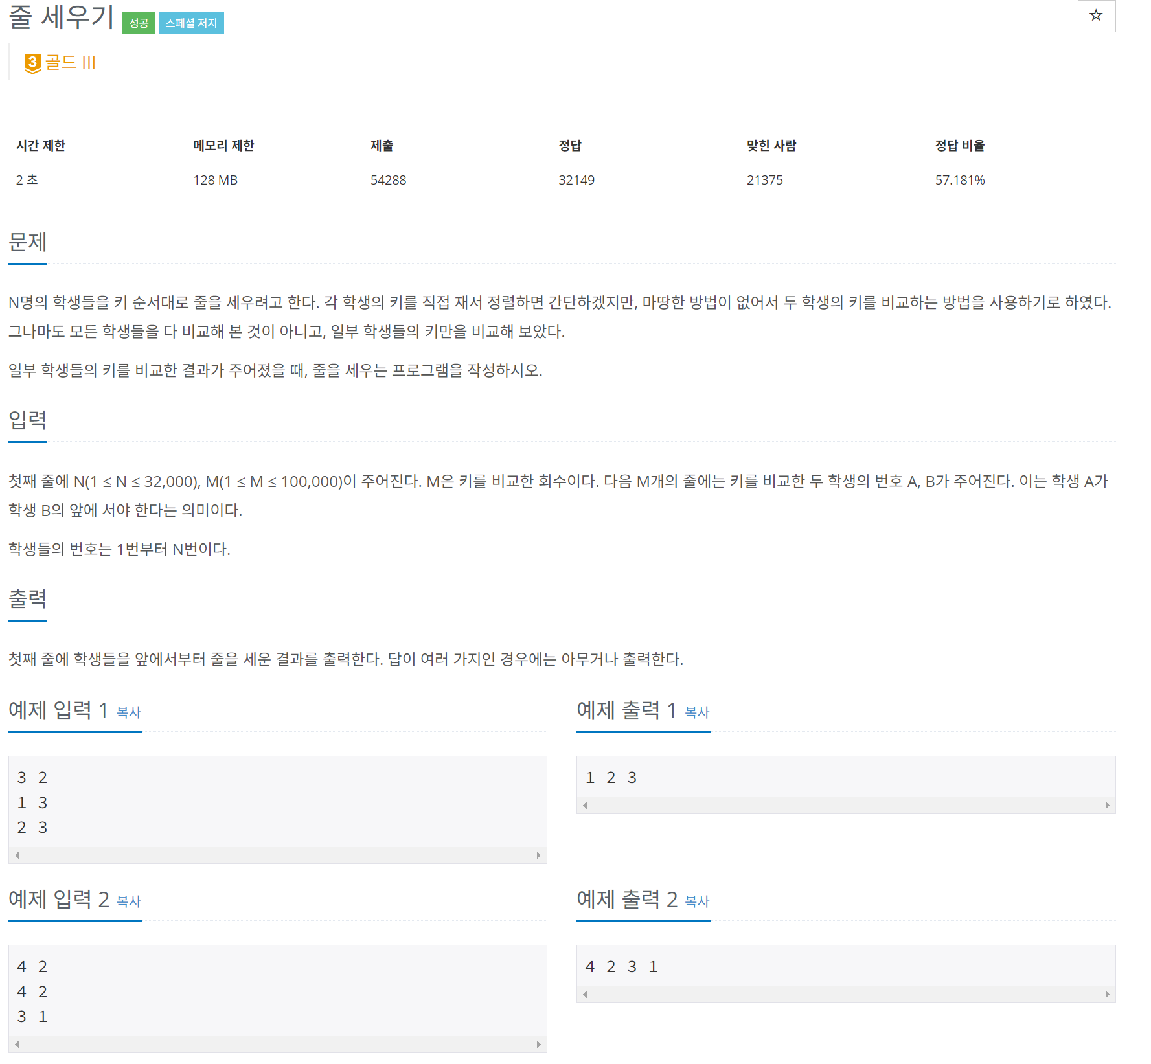Click right scroll arrow of example input 1

tap(539, 855)
